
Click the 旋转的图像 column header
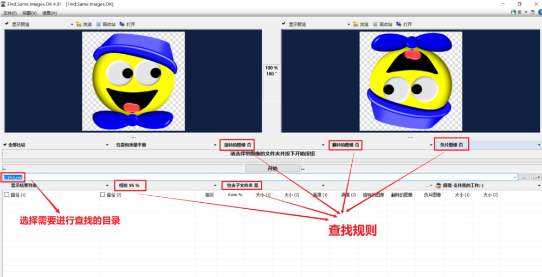373,195
